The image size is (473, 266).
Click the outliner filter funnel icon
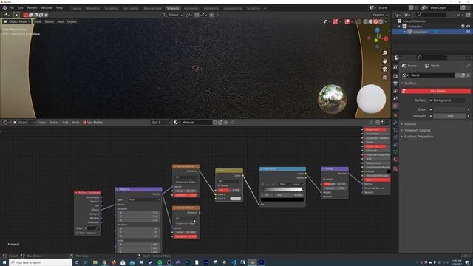click(458, 15)
